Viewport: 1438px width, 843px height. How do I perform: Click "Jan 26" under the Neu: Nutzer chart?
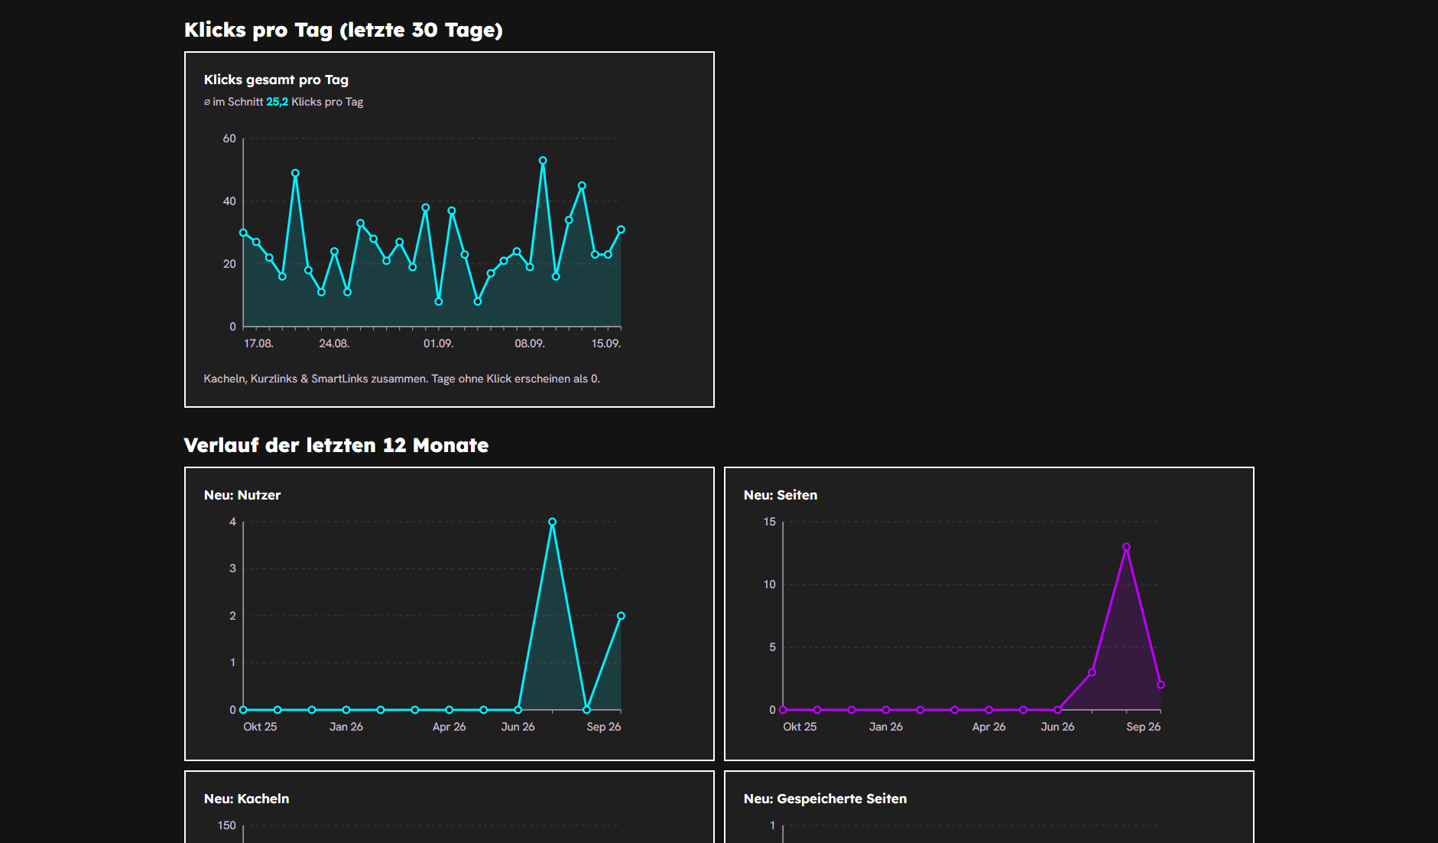[x=346, y=727]
